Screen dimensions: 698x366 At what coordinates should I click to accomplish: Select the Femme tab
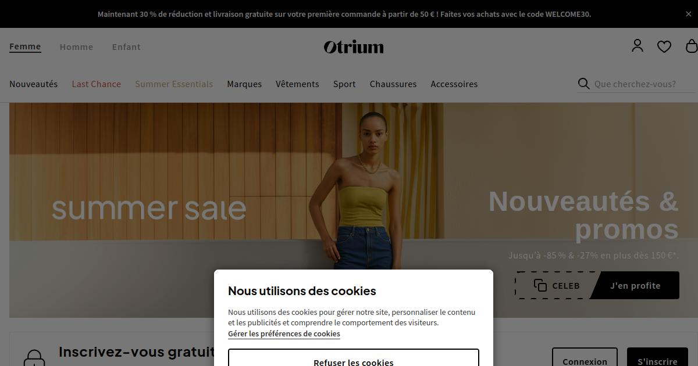pos(25,46)
